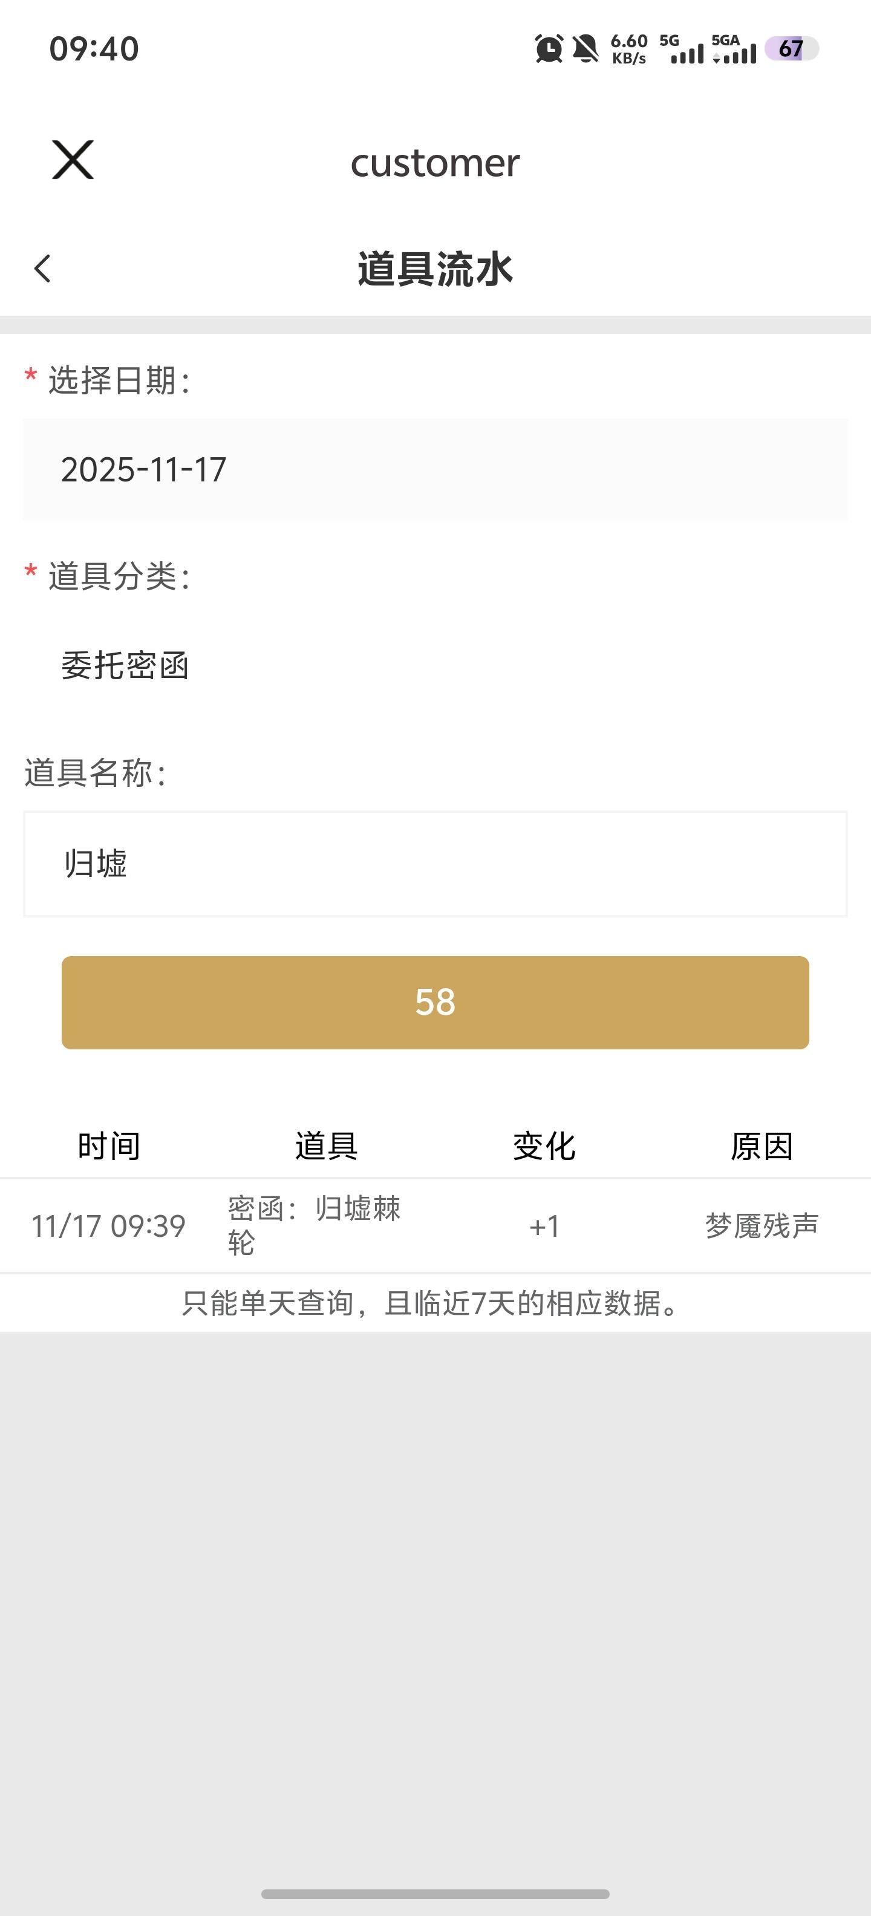
Task: Tap the 5G signal strength icon
Action: [681, 49]
